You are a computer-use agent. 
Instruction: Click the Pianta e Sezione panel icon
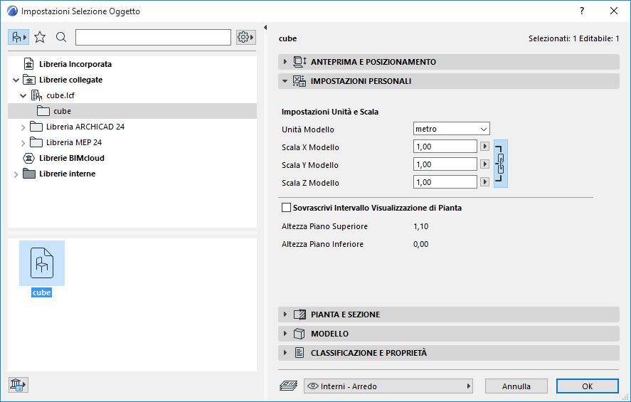[x=299, y=314]
